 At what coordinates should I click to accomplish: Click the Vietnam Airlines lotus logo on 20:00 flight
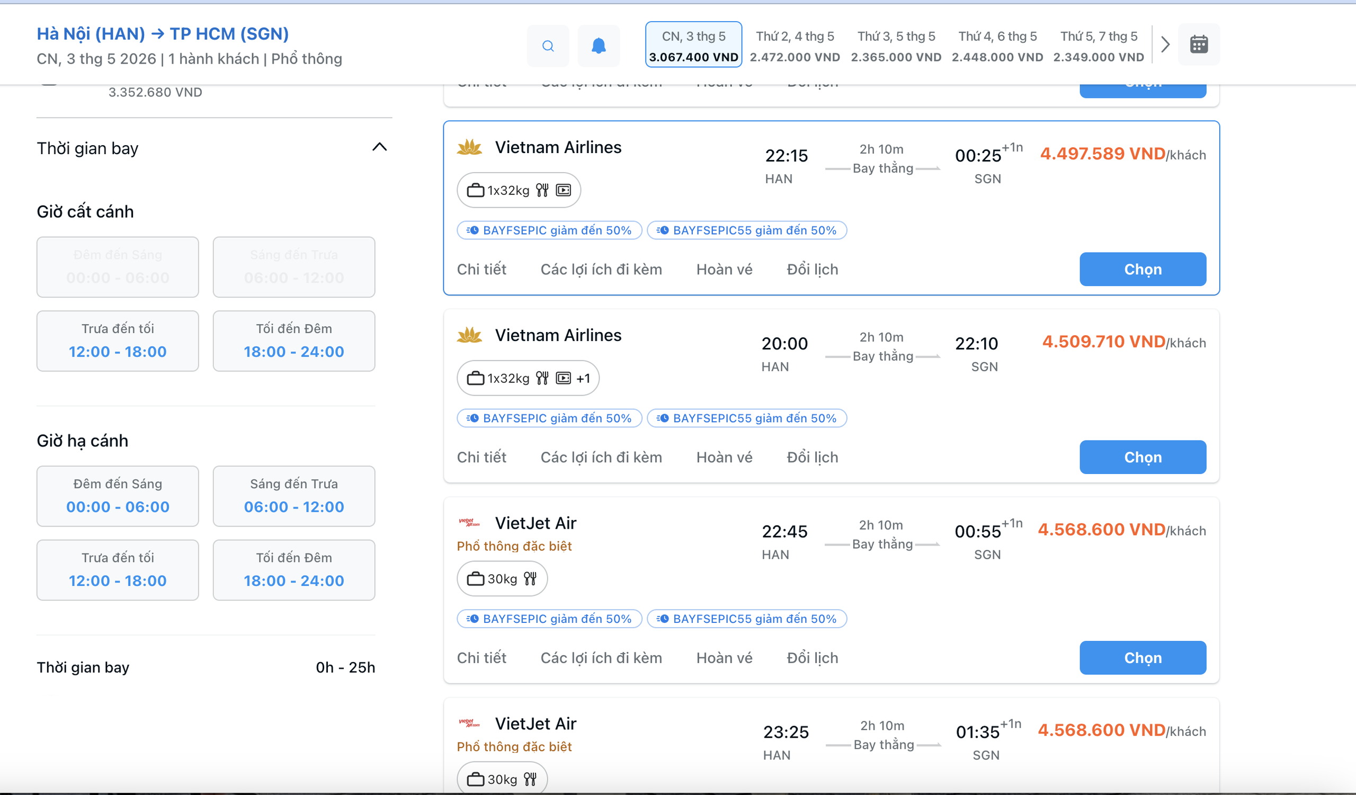[469, 335]
